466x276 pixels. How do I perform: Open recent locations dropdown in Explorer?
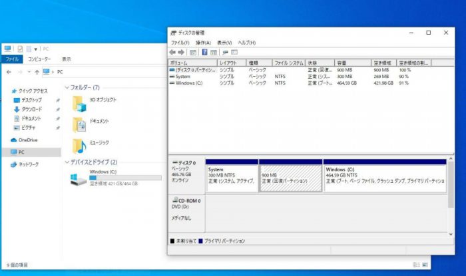point(29,72)
